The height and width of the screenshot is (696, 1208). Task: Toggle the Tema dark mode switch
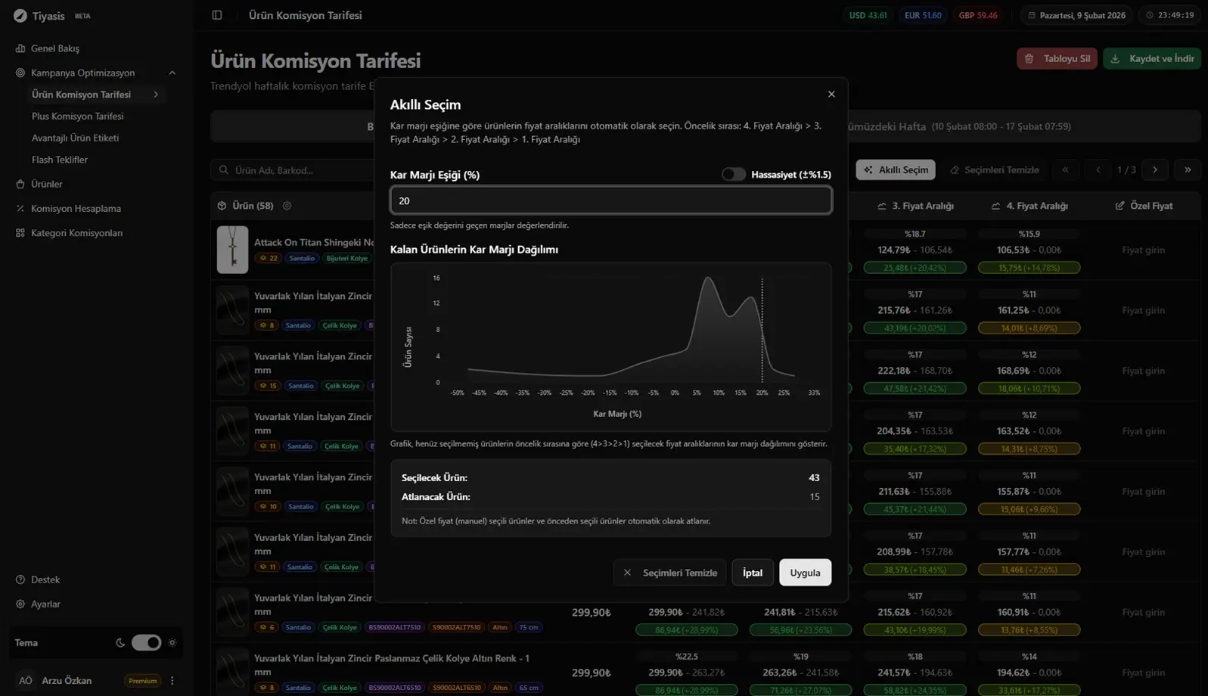(x=146, y=643)
